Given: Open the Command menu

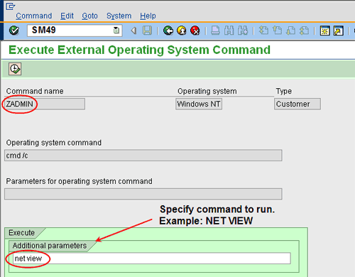Looking at the screenshot, I should tap(34, 16).
